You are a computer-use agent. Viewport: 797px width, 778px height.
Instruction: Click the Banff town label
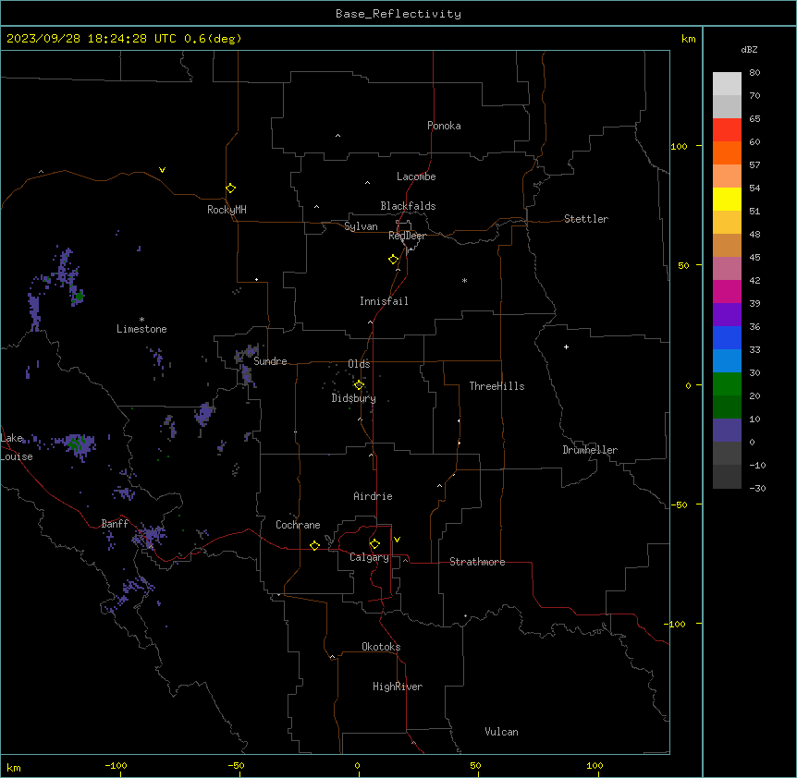tap(115, 524)
